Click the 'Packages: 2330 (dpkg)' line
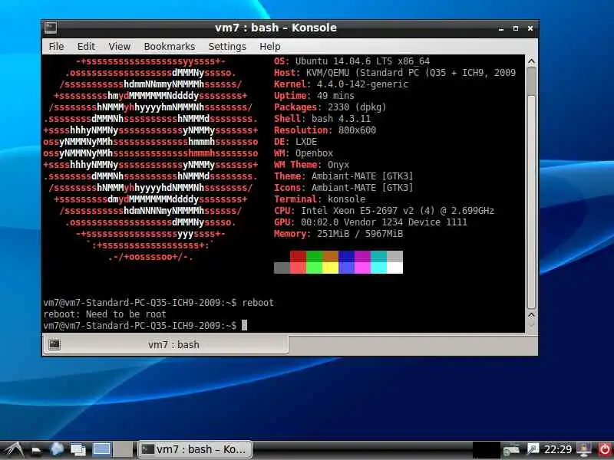The height and width of the screenshot is (460, 614). click(330, 107)
